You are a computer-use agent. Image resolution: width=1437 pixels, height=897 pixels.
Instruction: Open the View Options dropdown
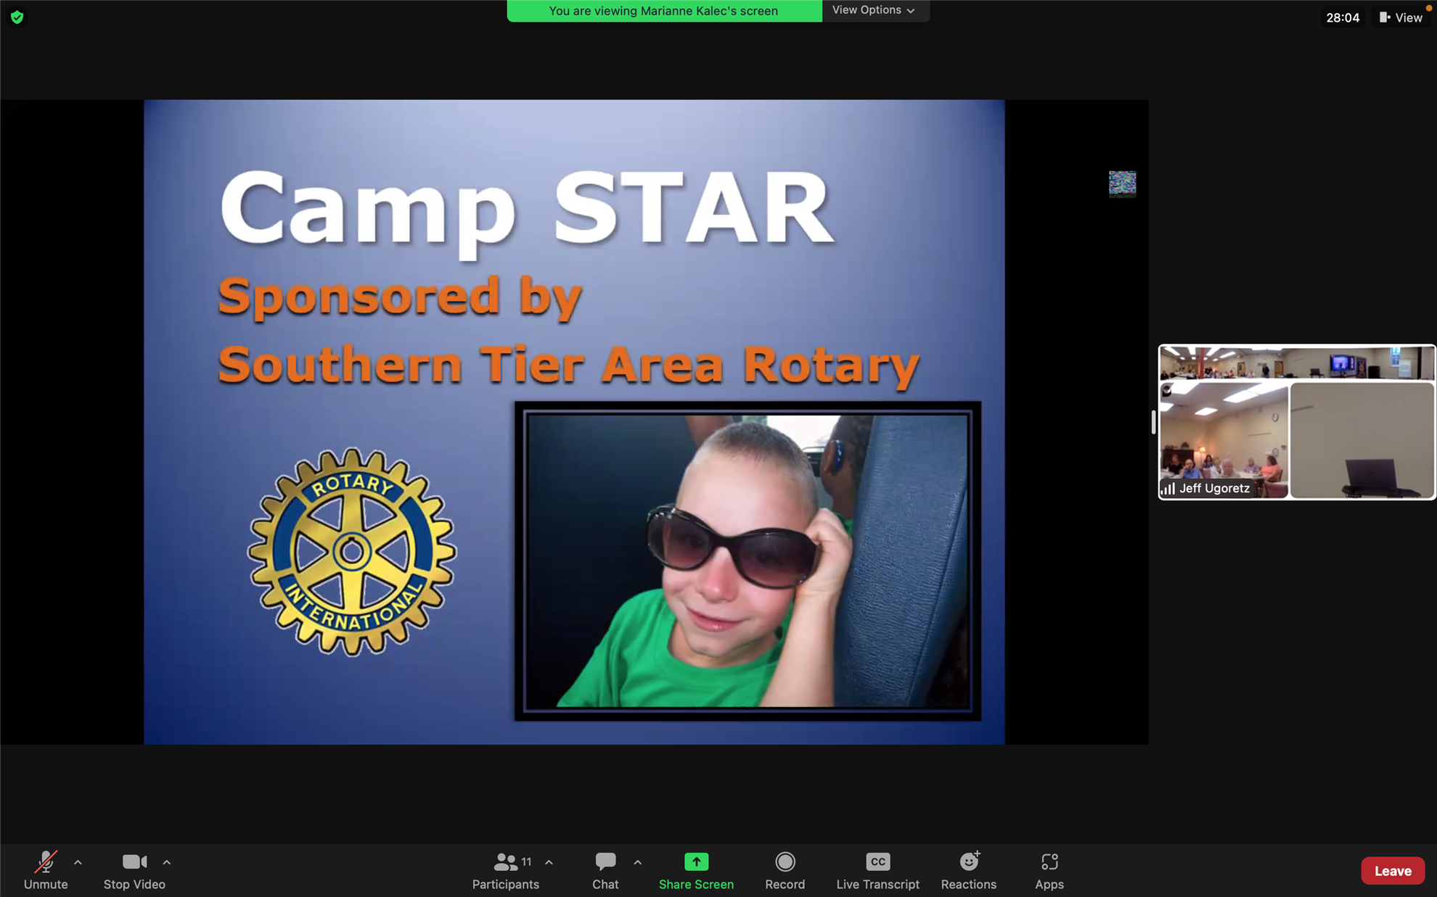pos(875,10)
